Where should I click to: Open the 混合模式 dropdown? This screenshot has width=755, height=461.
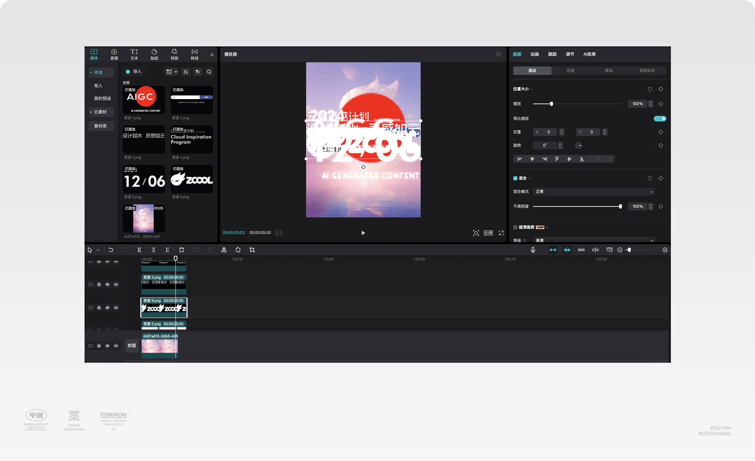[x=594, y=192]
